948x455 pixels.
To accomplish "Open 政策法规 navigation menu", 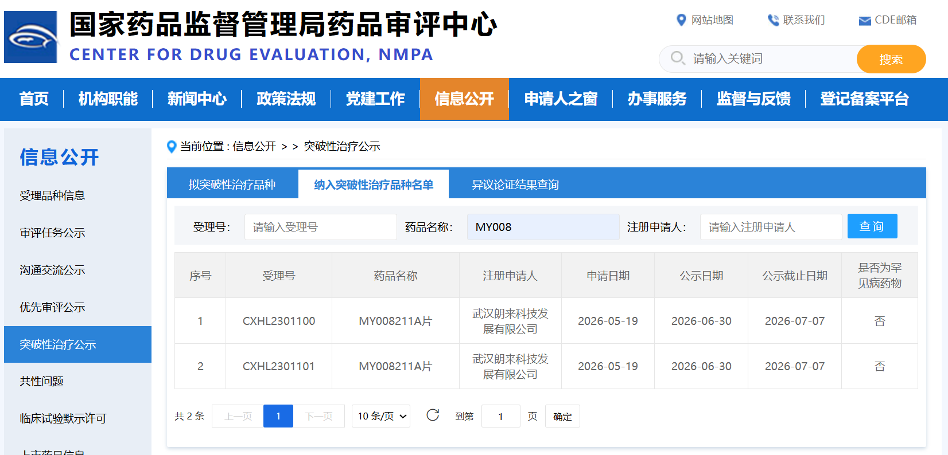I will pyautogui.click(x=286, y=99).
